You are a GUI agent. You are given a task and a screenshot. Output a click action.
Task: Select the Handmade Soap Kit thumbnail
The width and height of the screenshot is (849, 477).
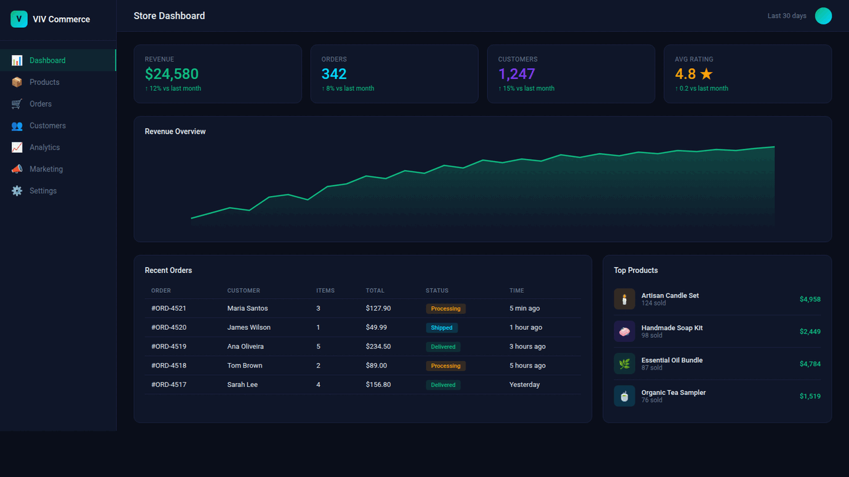click(624, 331)
